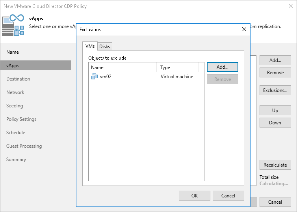Open the Policy Settings step
The height and width of the screenshot is (212, 297).
pyautogui.click(x=21, y=119)
